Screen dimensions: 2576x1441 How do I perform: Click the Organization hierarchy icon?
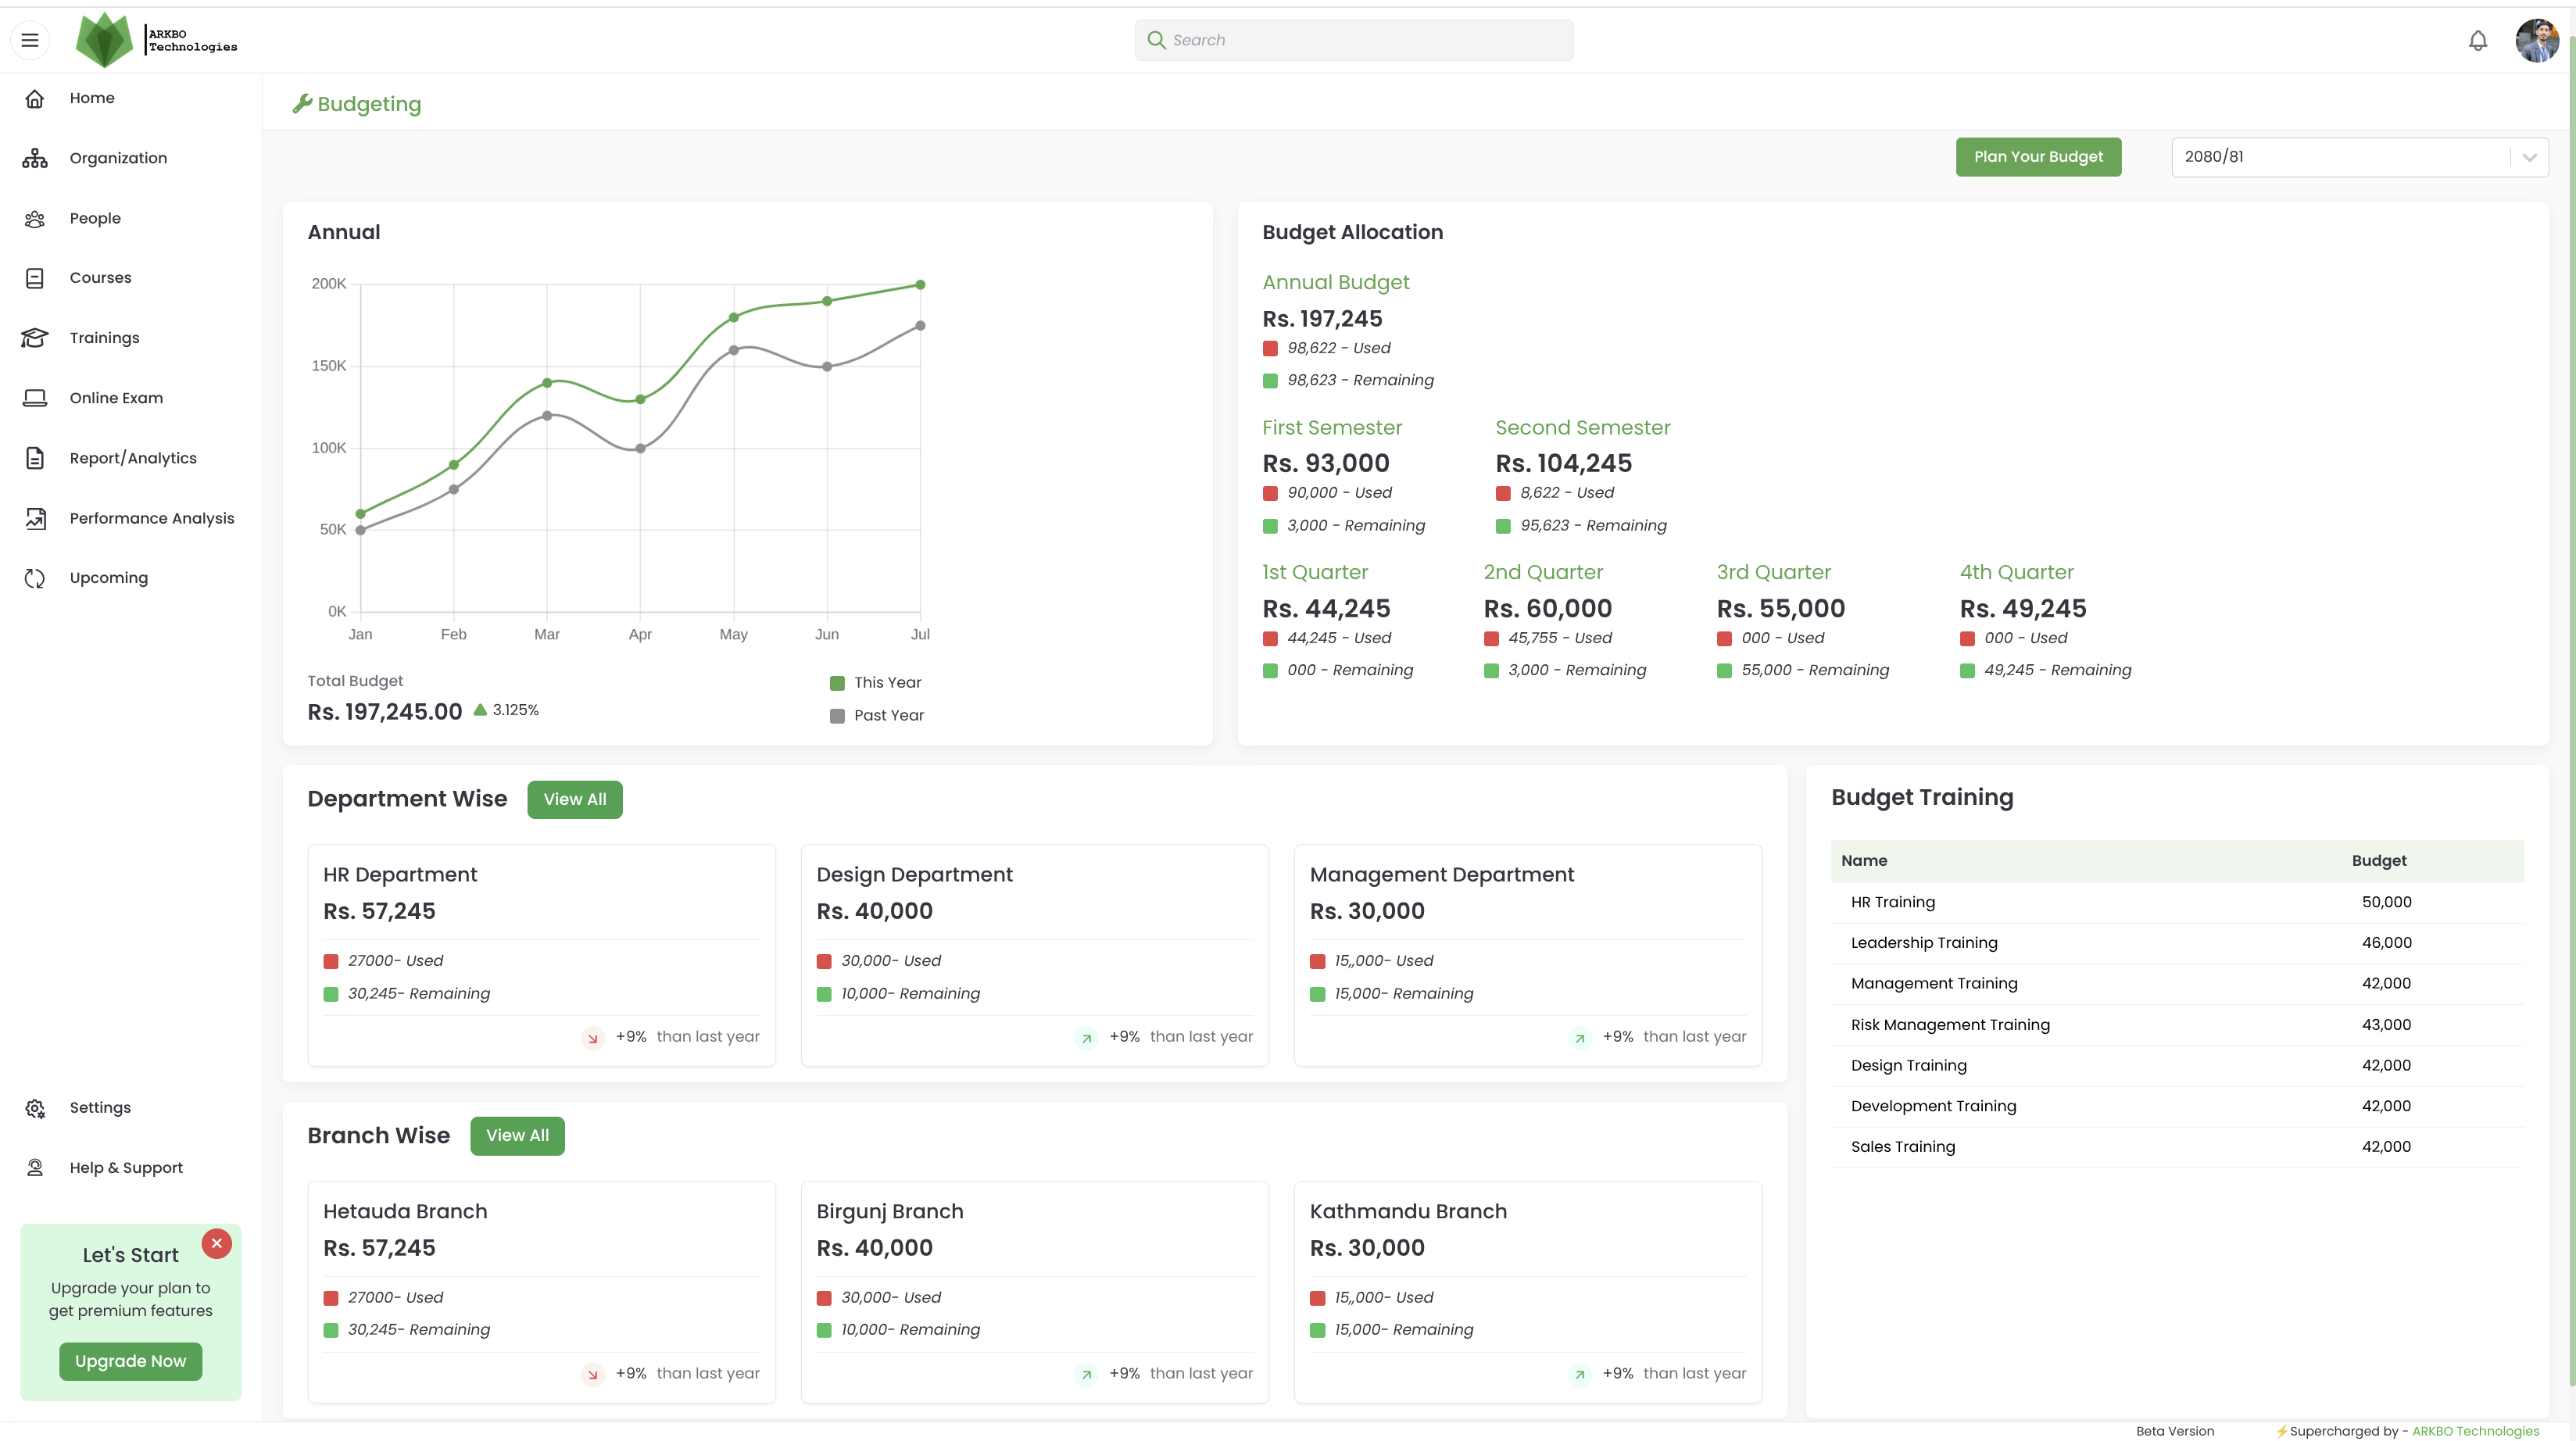pyautogui.click(x=35, y=158)
